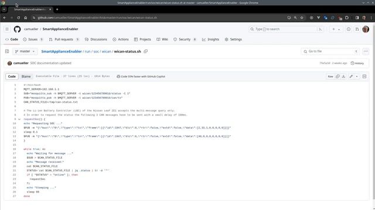
Task: Open the Projects tab
Action: pyautogui.click(x=142, y=39)
